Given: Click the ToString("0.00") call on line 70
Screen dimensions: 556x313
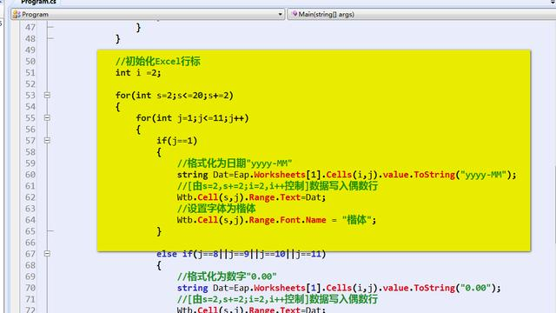Looking at the screenshot, I should [457, 288].
